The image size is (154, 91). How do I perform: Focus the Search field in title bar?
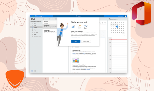[78, 16]
